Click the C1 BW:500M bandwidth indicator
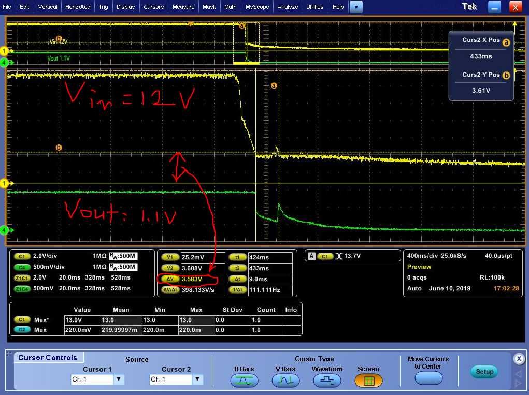 click(x=123, y=256)
